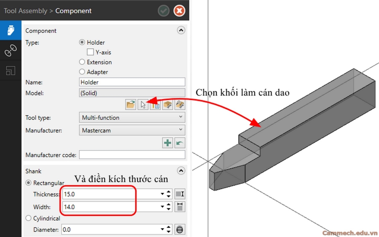The height and width of the screenshot is (237, 379).
Task: Click the Tool Assembly breadcrumb
Action: point(25,11)
